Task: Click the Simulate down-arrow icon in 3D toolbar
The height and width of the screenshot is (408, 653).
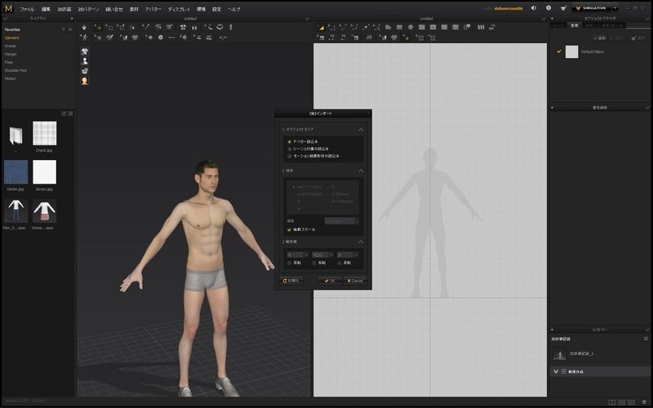Action: pos(84,28)
